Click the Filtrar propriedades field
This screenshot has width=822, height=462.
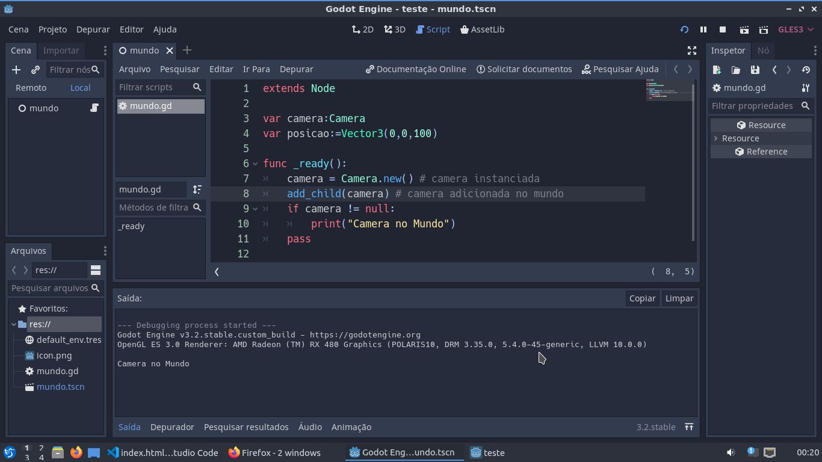click(x=761, y=106)
